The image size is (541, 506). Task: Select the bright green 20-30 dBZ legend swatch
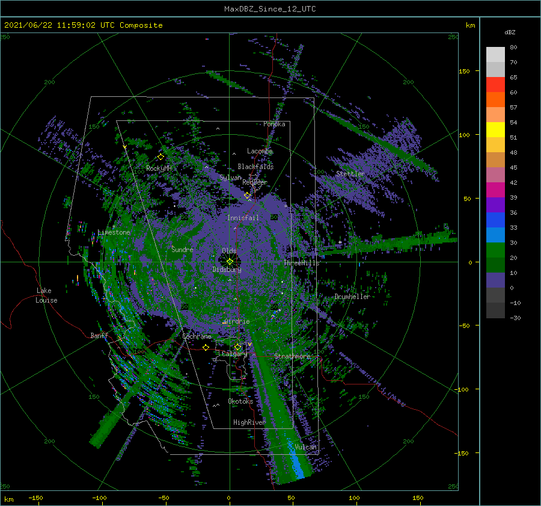[495, 250]
